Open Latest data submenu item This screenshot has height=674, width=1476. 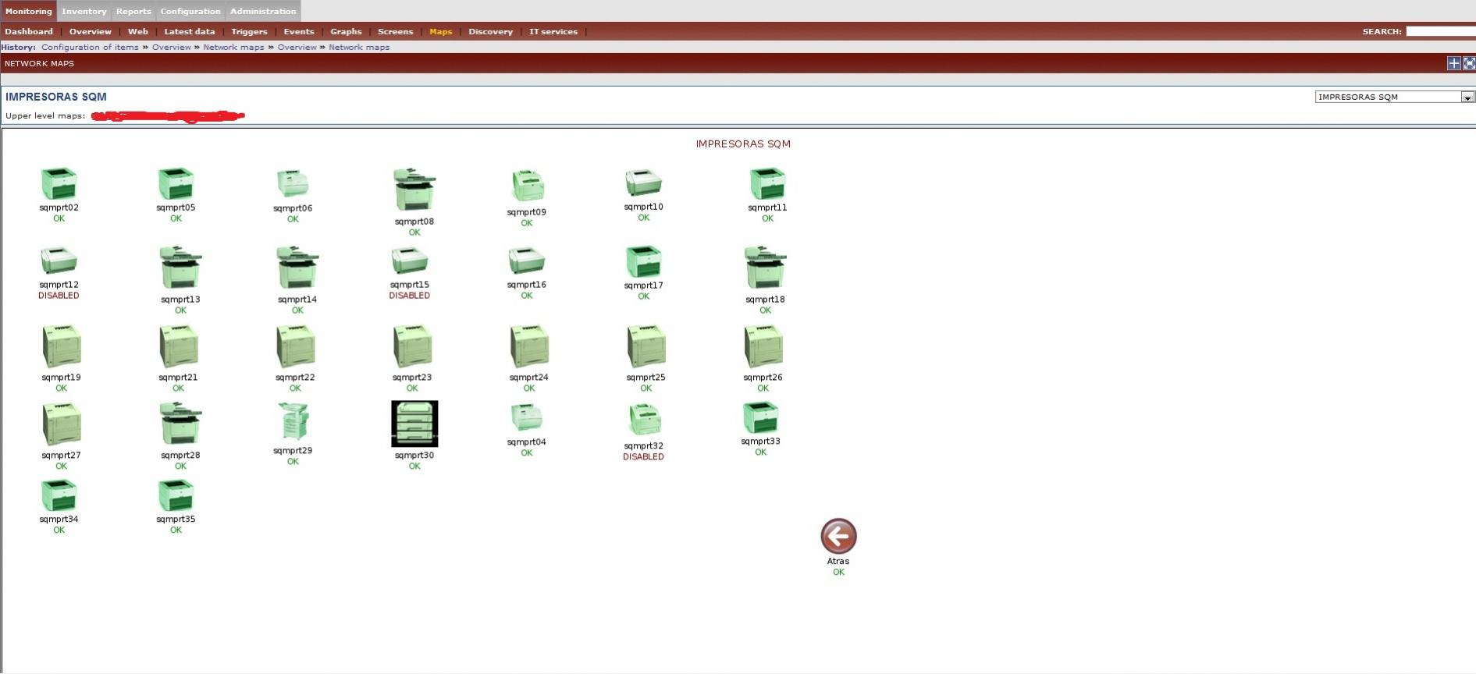(x=190, y=31)
